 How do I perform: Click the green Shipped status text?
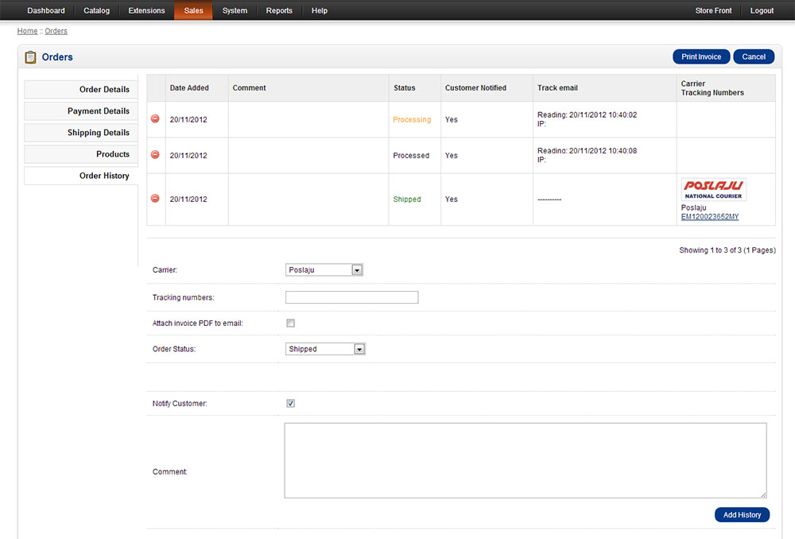(x=406, y=200)
